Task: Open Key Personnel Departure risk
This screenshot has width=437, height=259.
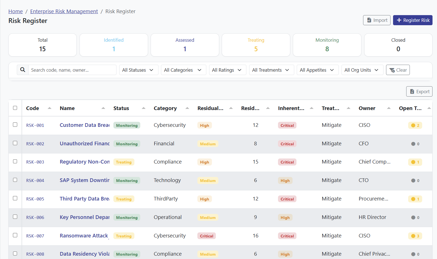Action: click(x=85, y=217)
